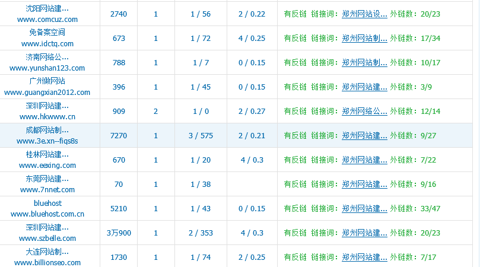Click the www.comcuz.com URL

[47, 19]
